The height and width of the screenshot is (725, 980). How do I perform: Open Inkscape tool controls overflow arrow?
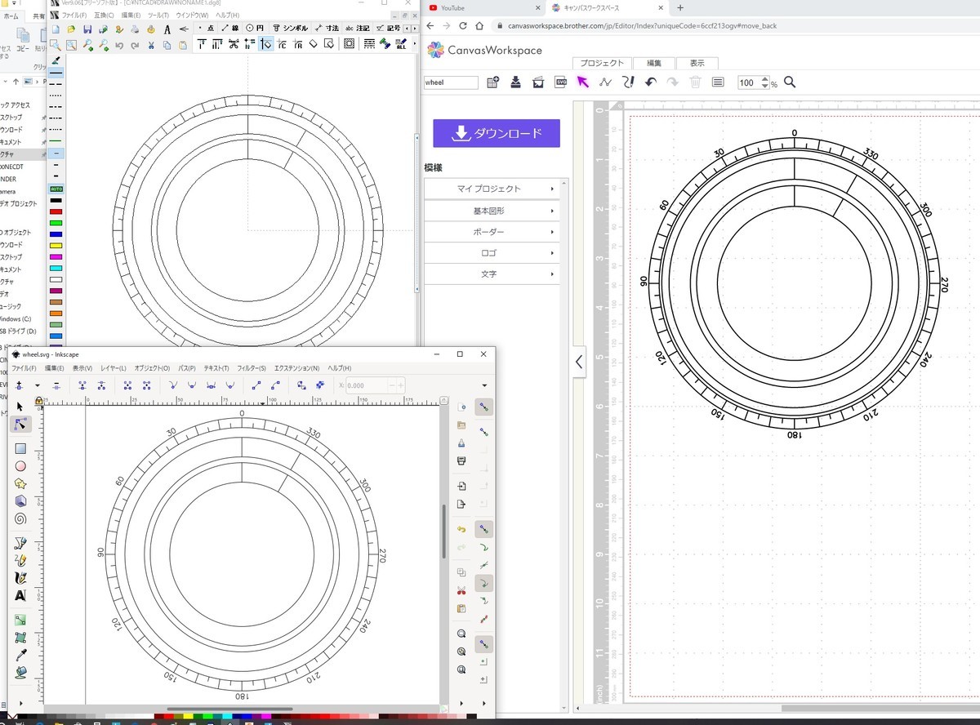point(485,385)
